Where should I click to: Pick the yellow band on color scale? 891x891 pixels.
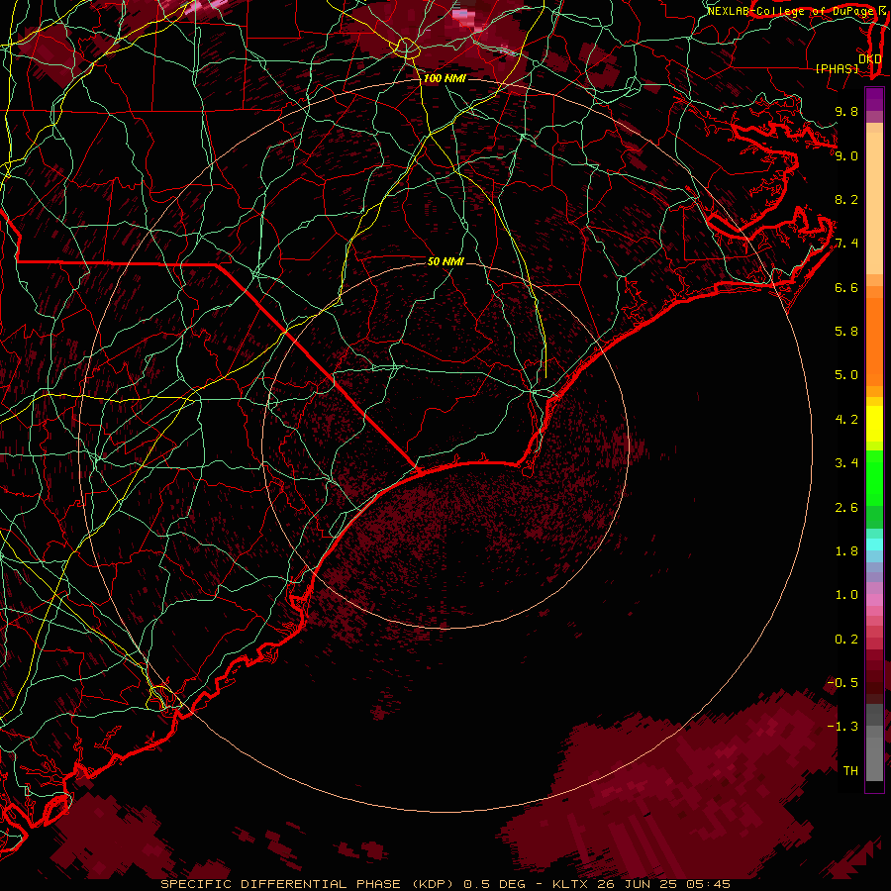(874, 424)
